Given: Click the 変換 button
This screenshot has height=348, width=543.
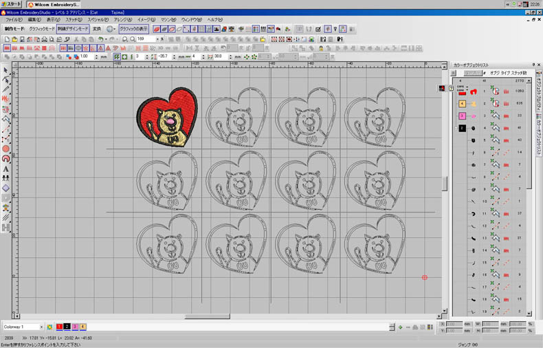Looking at the screenshot, I should tap(97, 29).
